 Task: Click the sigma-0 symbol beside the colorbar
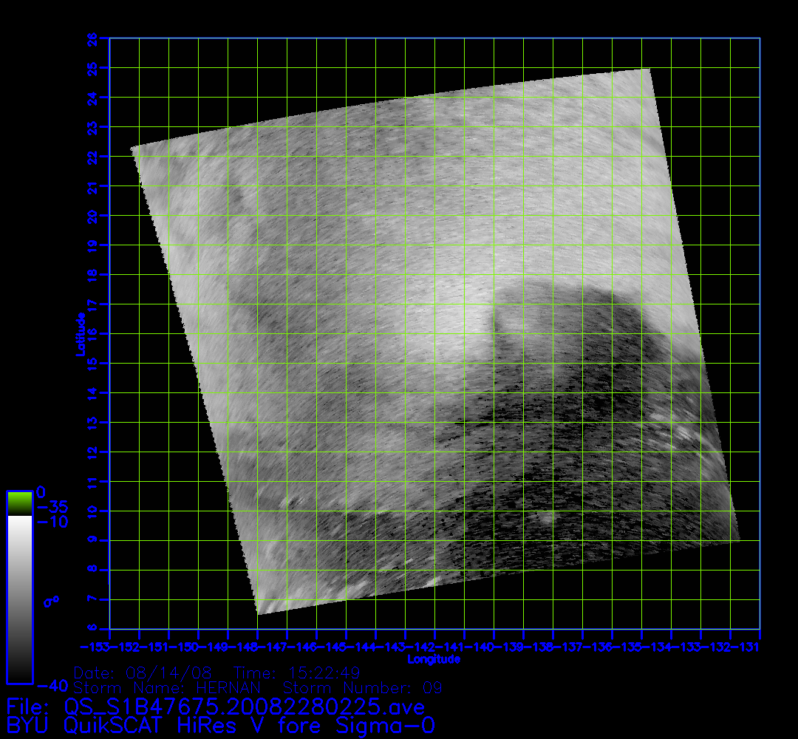click(x=51, y=602)
